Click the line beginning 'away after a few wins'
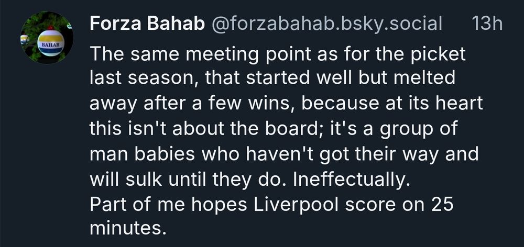Screen dimensions: 524x247 click(x=286, y=103)
